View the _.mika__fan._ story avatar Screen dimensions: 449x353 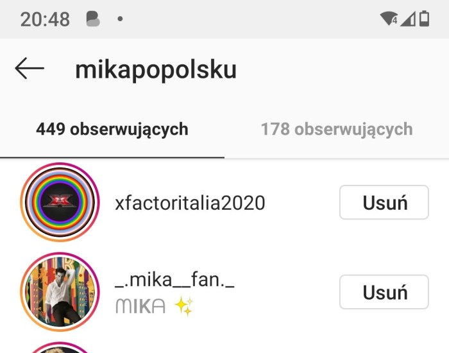(x=60, y=291)
